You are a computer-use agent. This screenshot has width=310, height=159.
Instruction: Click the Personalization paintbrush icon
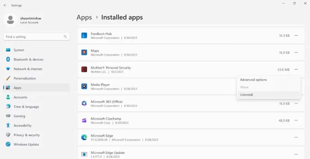[x=8, y=78]
